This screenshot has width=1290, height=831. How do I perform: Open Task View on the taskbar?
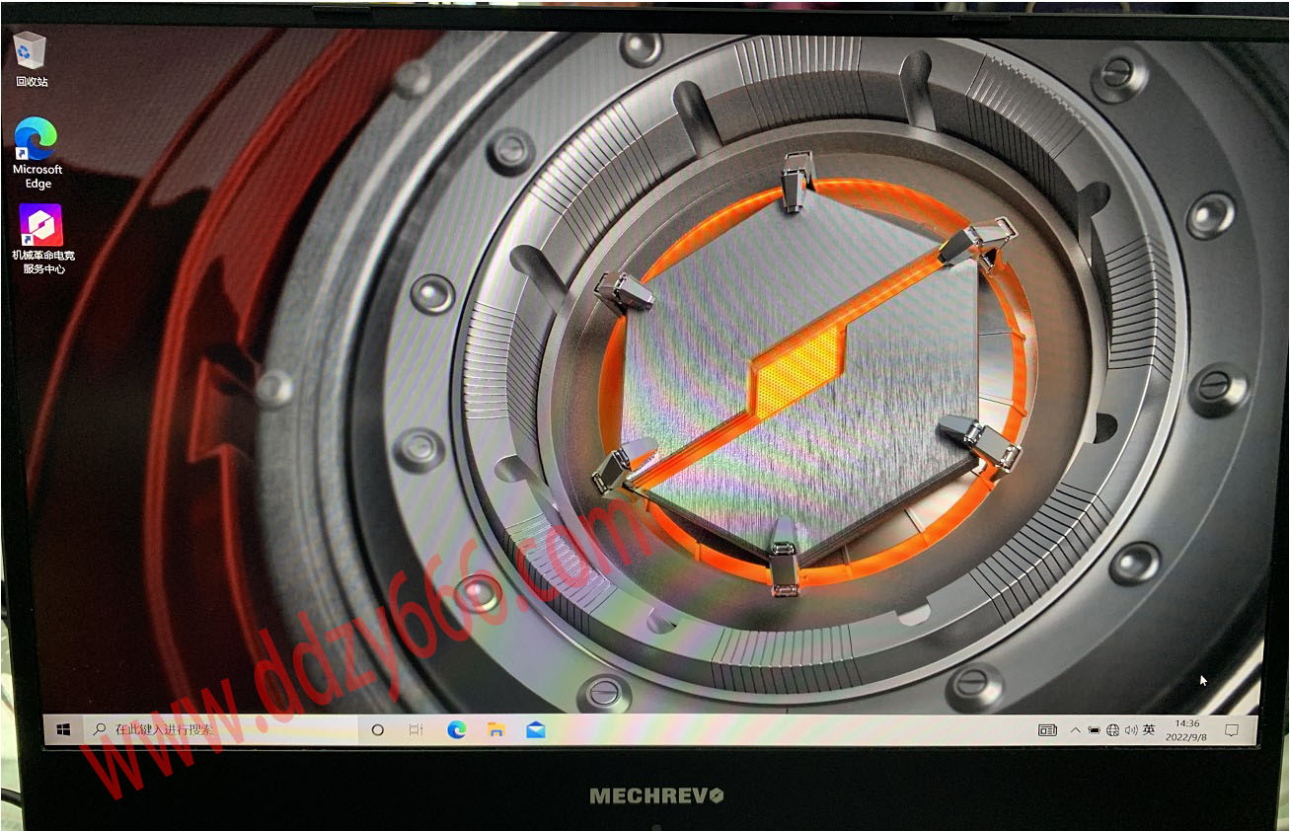coord(416,729)
